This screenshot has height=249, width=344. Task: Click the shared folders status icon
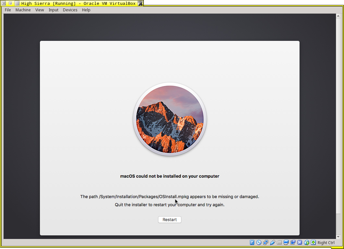click(279, 243)
